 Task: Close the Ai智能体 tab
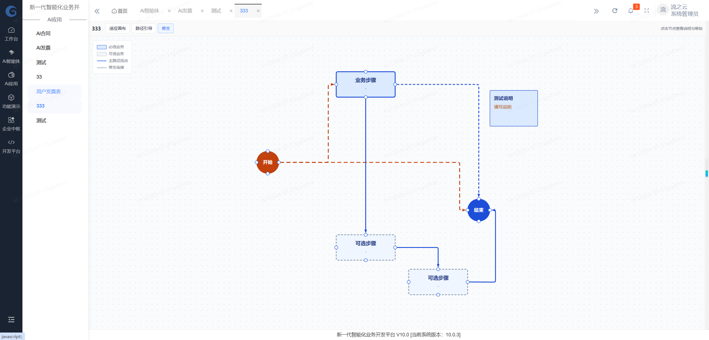pos(169,11)
